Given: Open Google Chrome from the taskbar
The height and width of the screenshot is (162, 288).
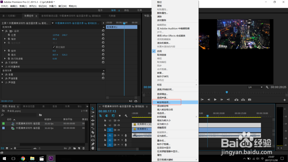Looking at the screenshot, I should click(23, 158).
